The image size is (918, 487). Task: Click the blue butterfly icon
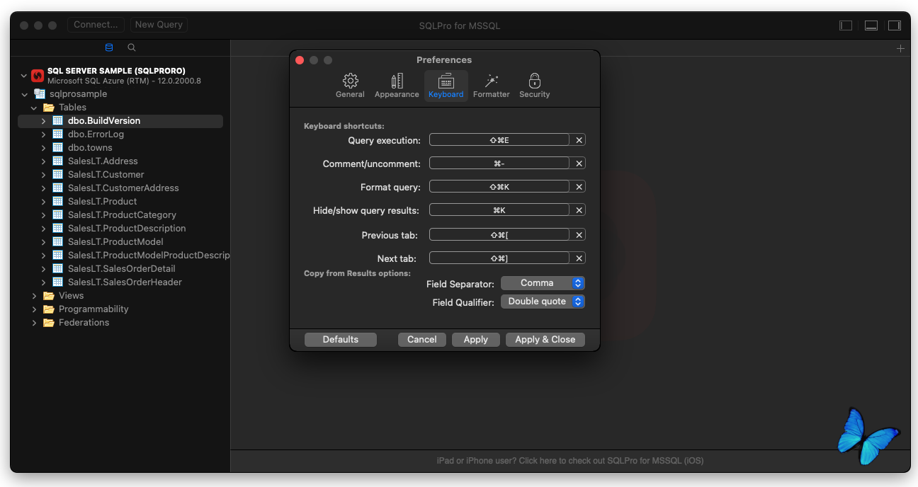point(869,435)
